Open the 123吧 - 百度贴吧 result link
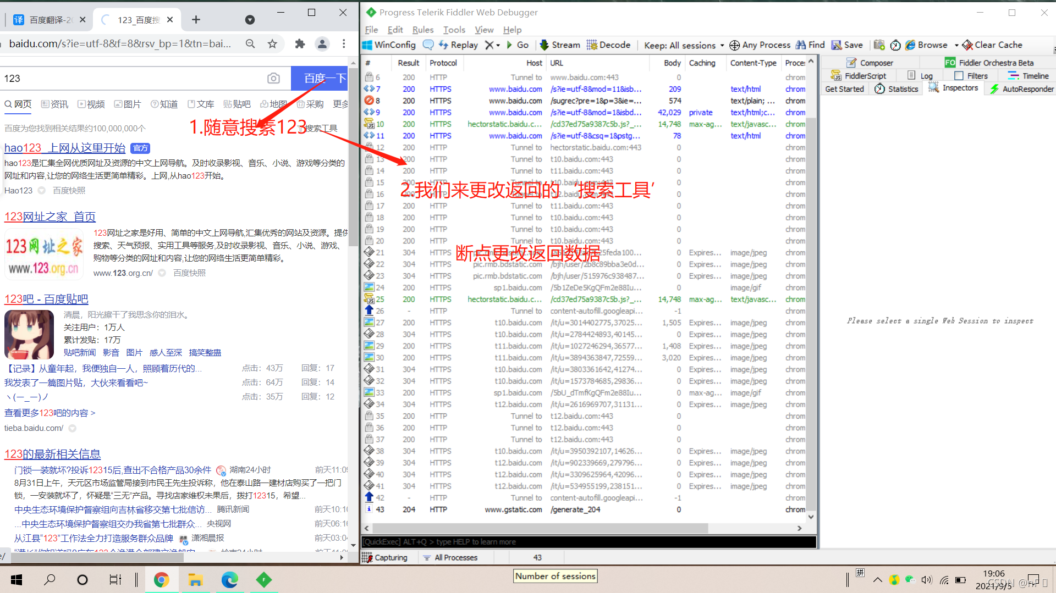 tap(46, 299)
